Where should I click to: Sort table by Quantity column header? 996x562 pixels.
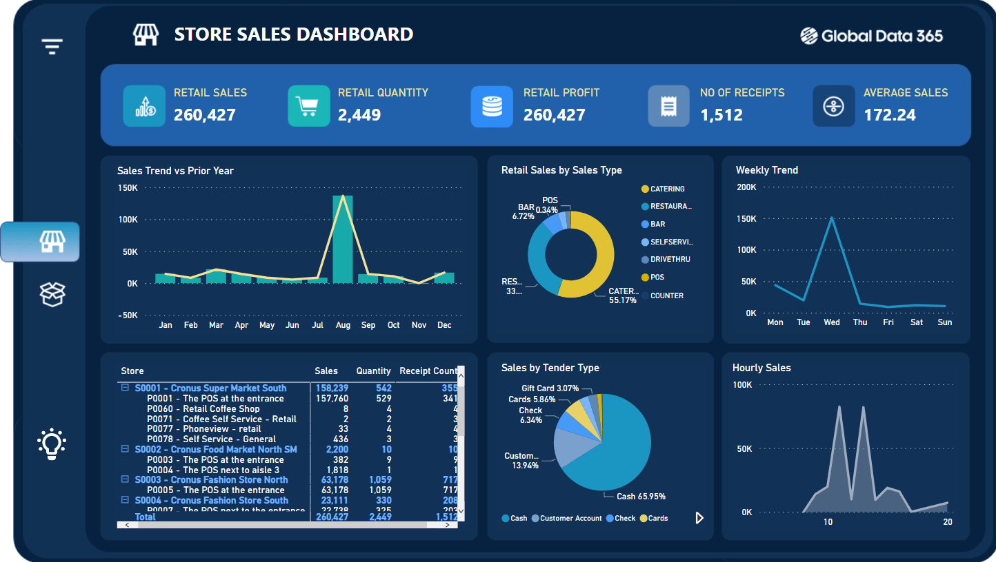[x=373, y=371]
